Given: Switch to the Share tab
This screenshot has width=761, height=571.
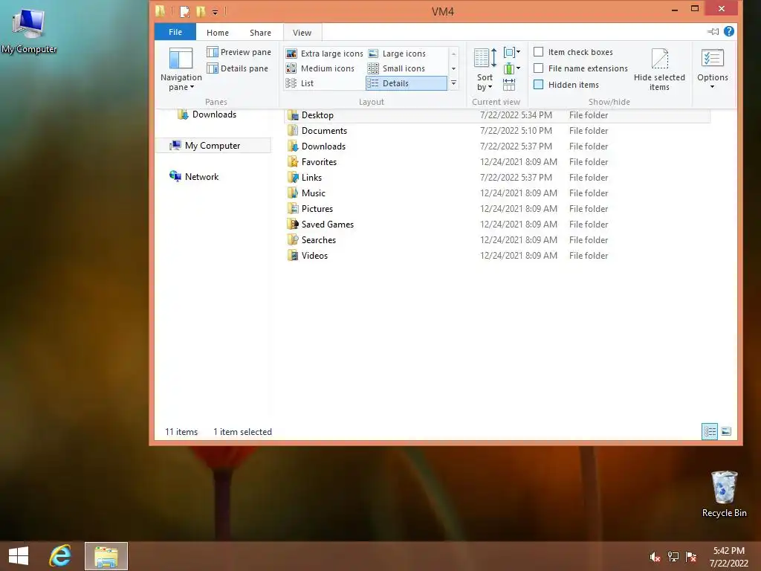Looking at the screenshot, I should tap(260, 33).
